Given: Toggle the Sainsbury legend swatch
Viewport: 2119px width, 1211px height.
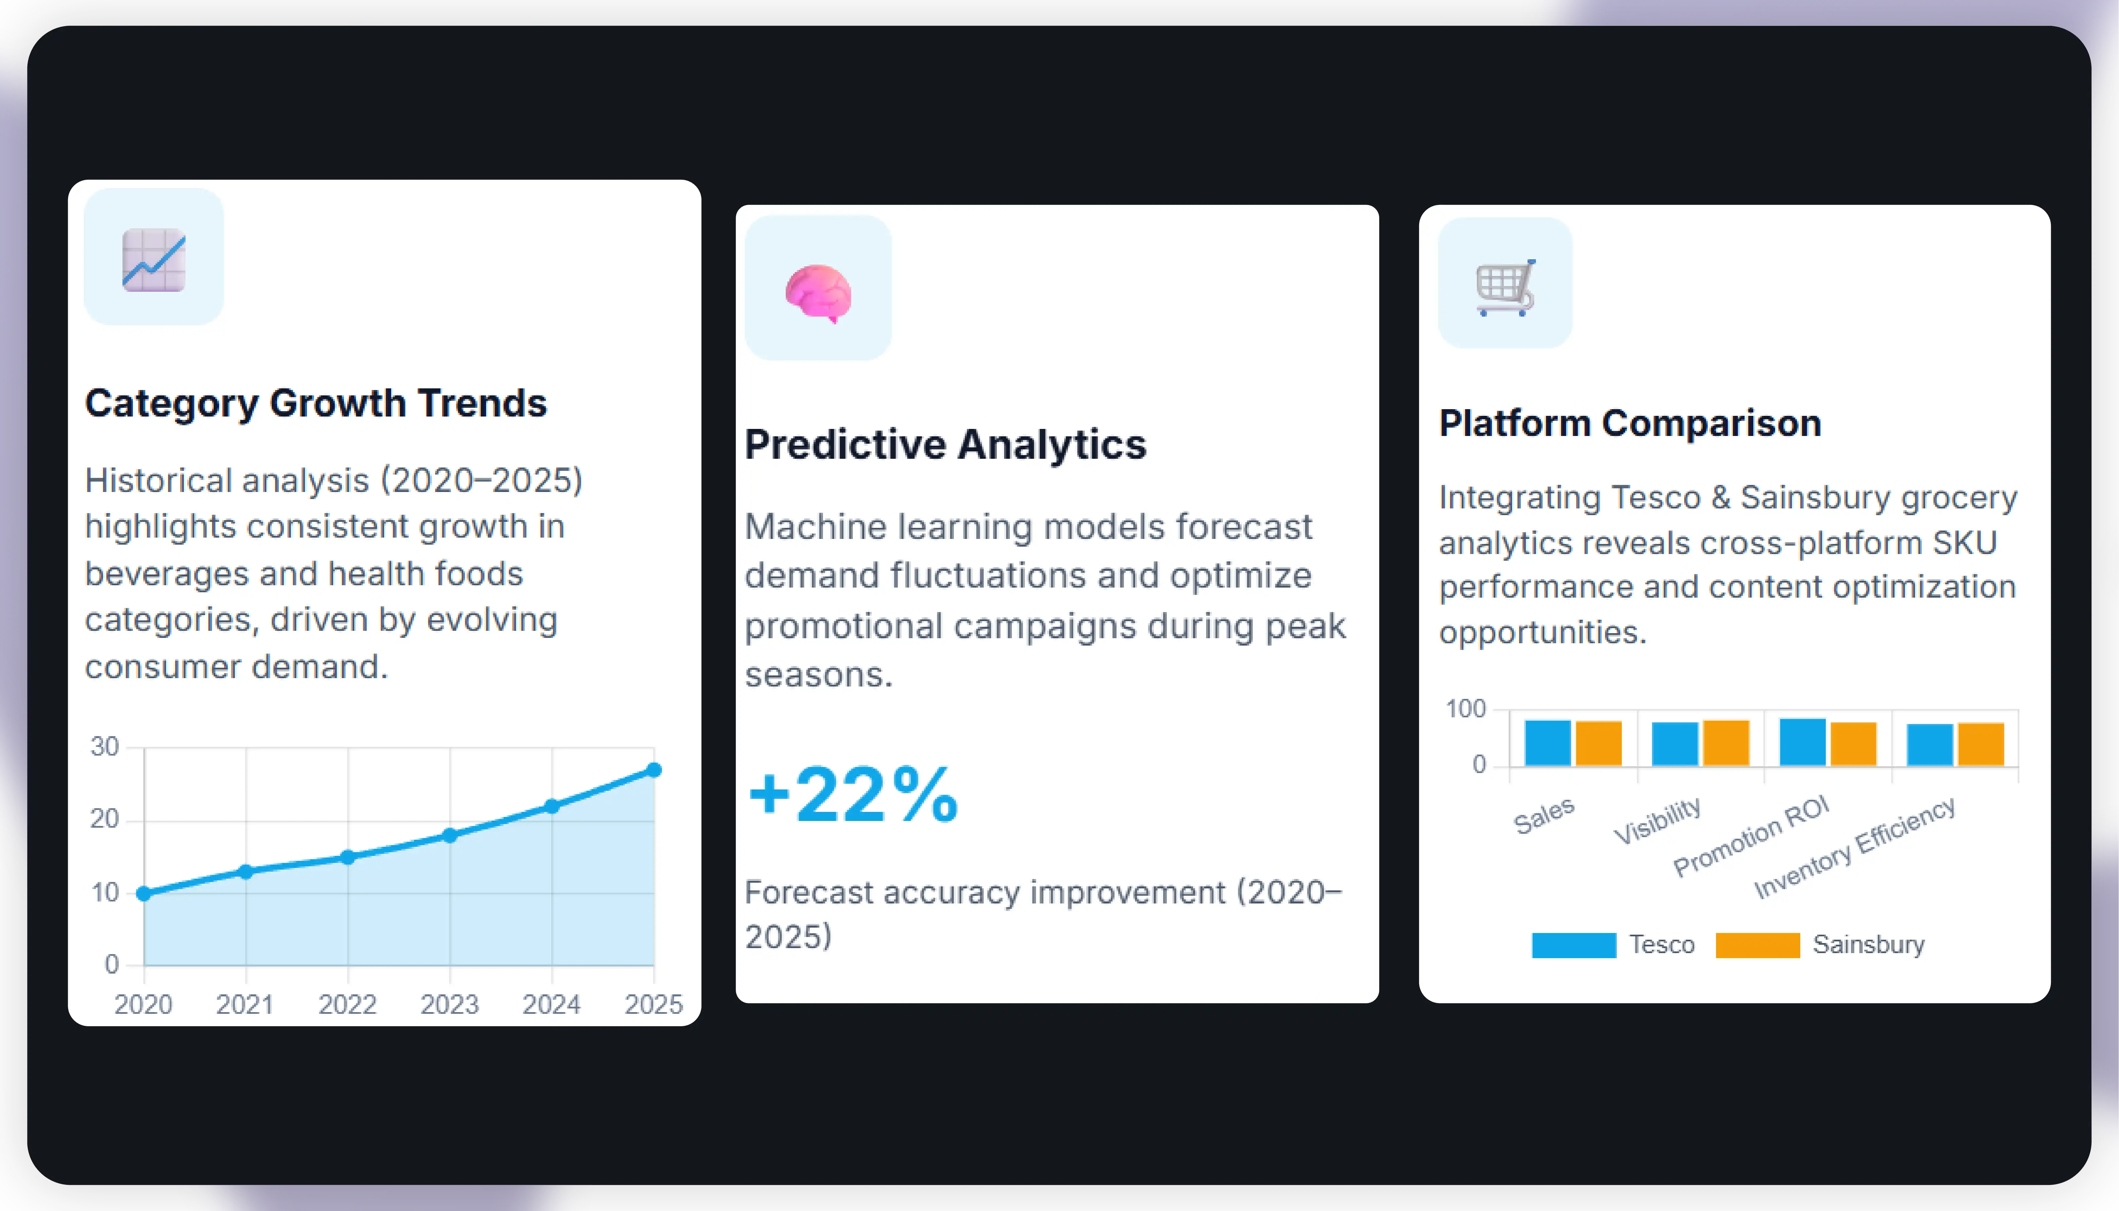Looking at the screenshot, I should [1757, 945].
